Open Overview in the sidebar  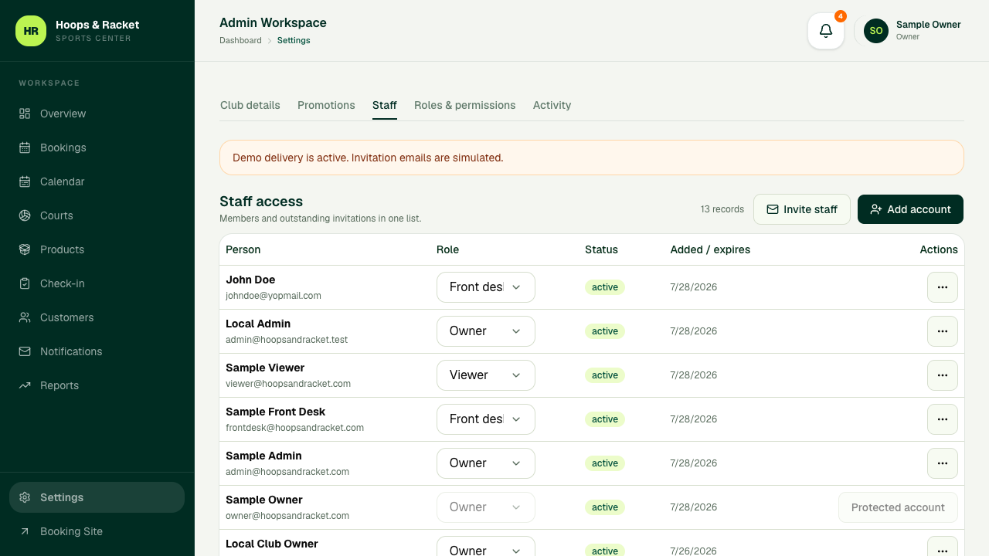point(97,114)
